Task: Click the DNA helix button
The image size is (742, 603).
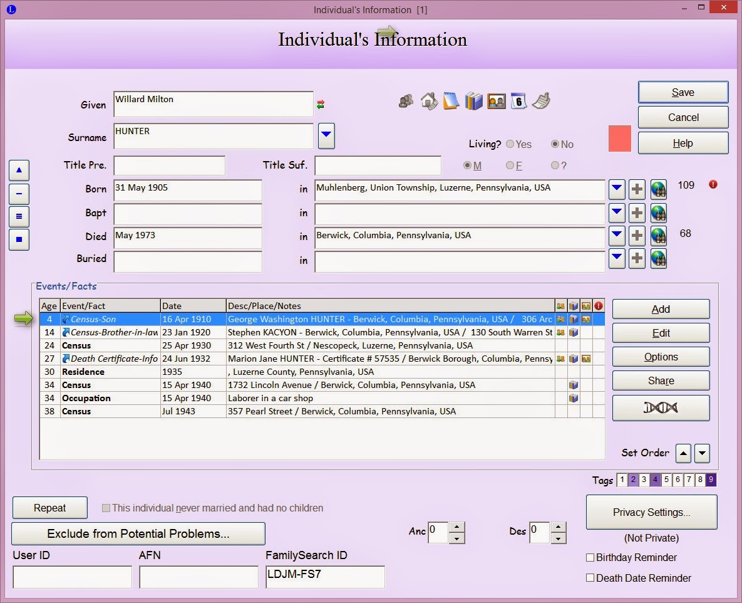Action: pos(661,407)
